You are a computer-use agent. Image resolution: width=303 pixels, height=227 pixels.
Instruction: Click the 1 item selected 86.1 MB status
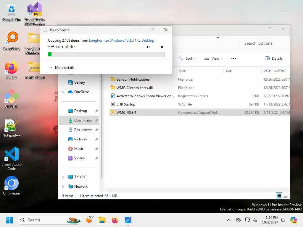point(98,196)
